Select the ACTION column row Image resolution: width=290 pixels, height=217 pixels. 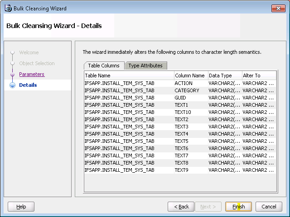click(x=184, y=83)
